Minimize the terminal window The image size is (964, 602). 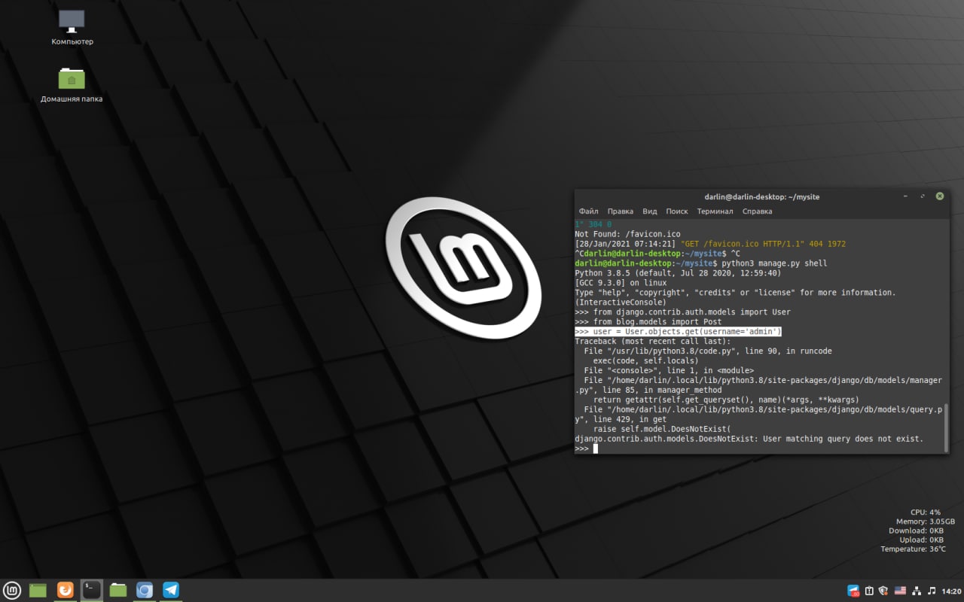pyautogui.click(x=905, y=196)
